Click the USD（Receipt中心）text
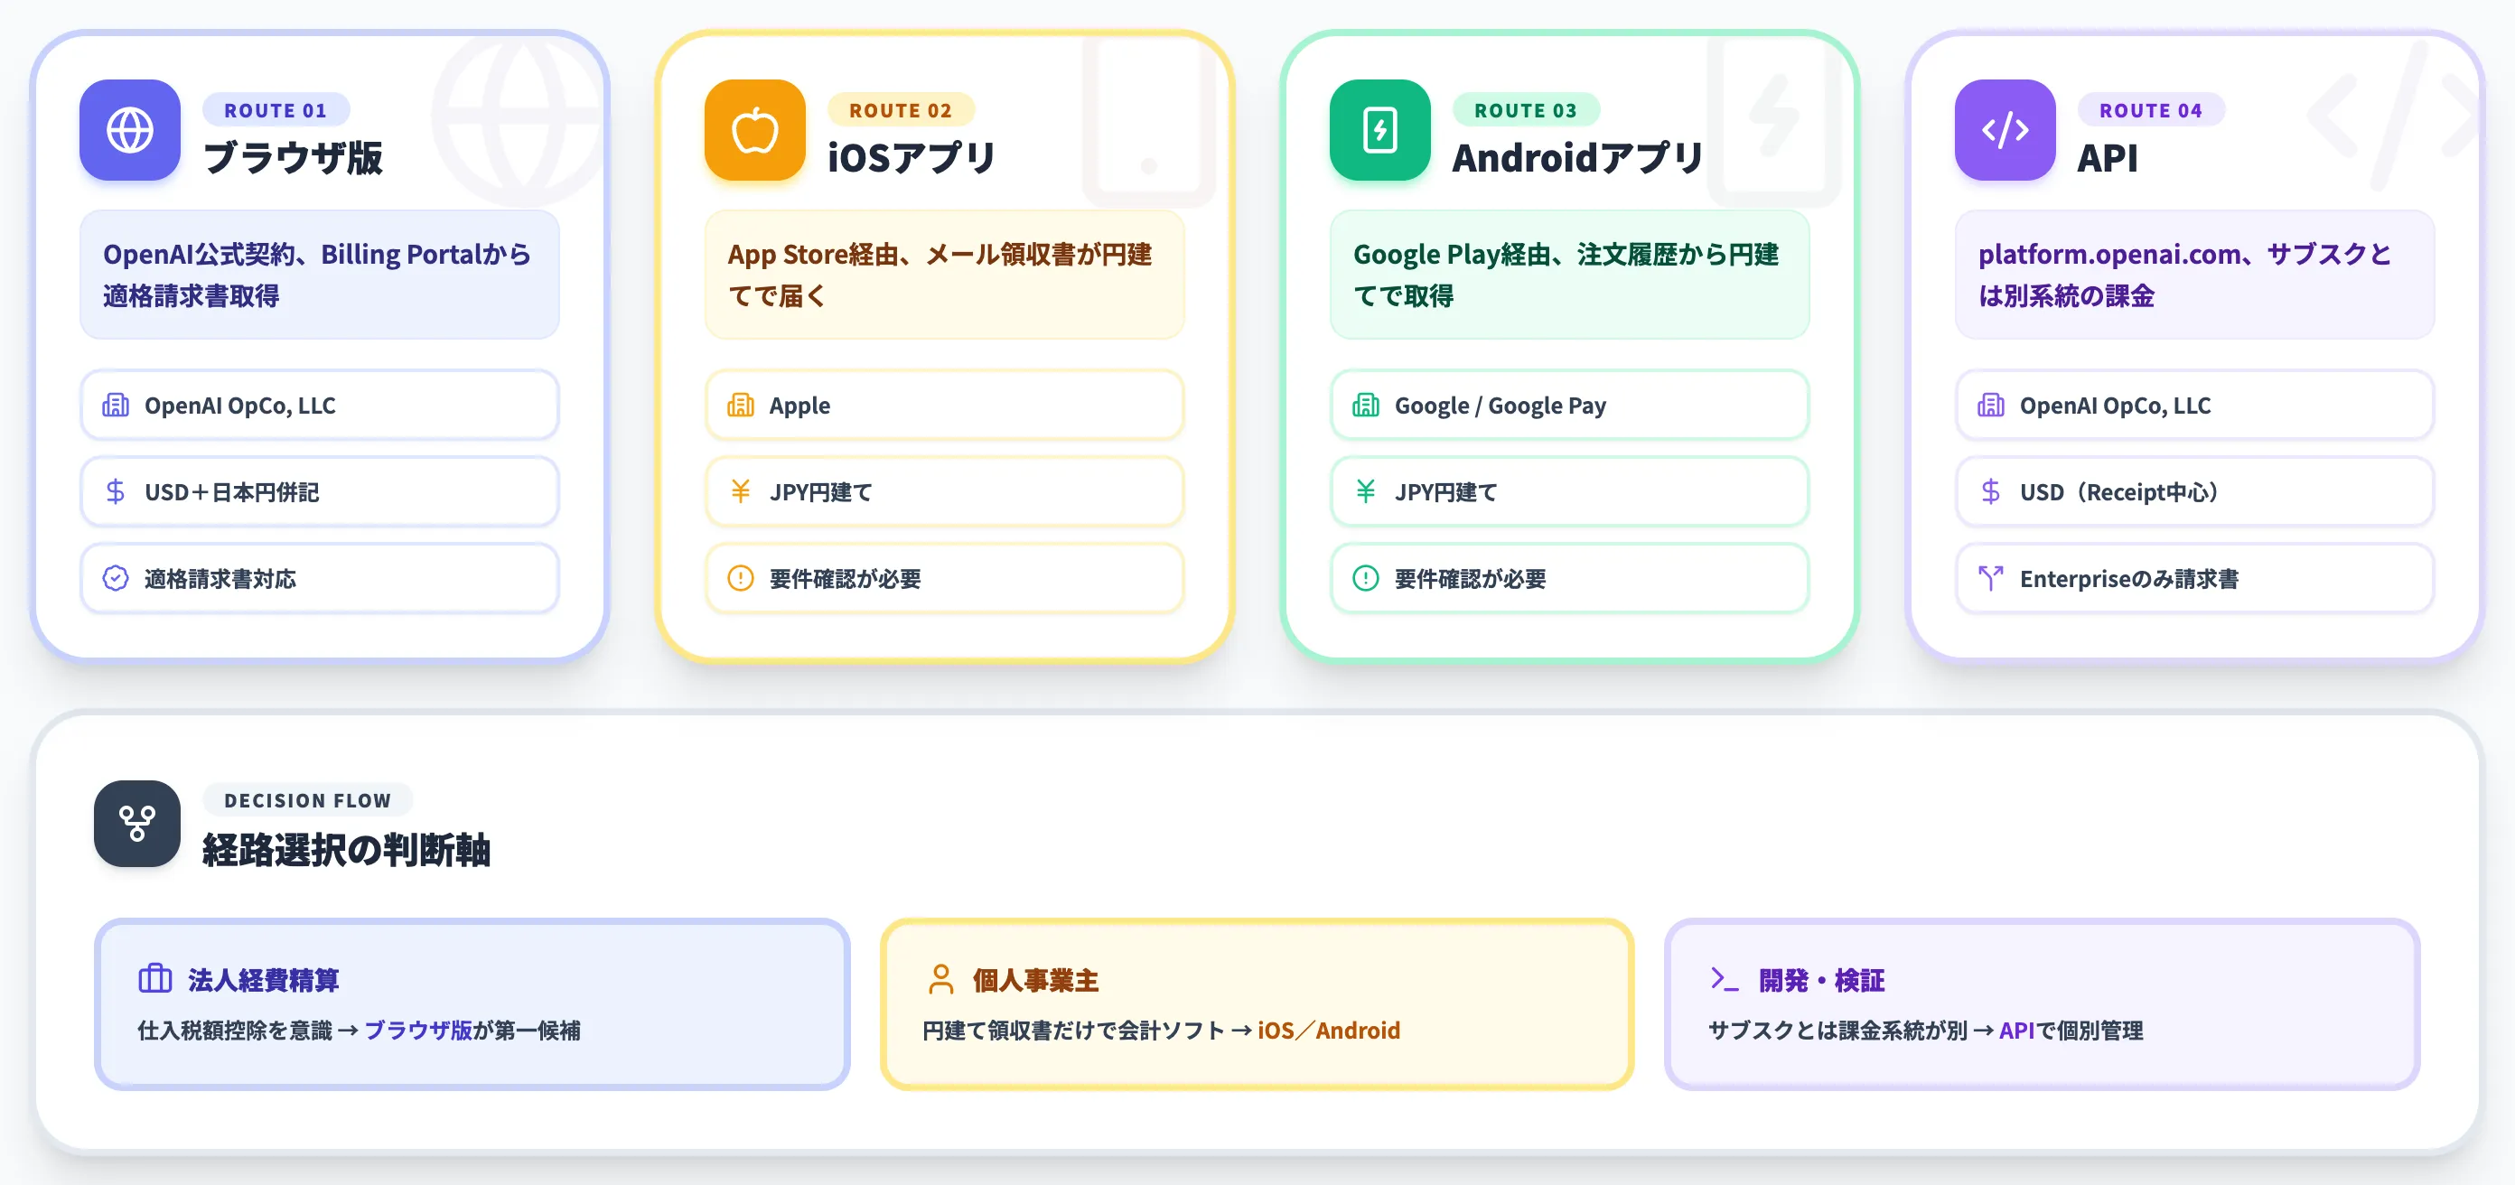 2119,491
